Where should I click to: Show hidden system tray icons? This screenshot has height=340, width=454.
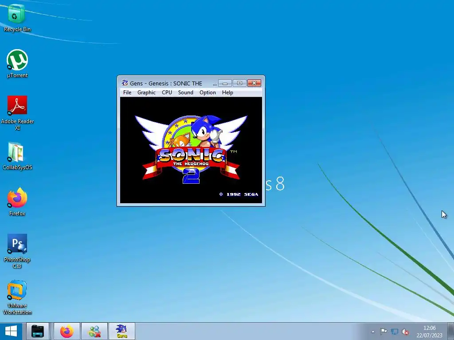(373, 332)
